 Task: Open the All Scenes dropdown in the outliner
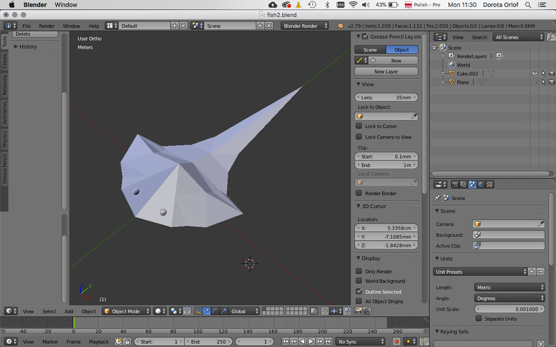(x=518, y=37)
